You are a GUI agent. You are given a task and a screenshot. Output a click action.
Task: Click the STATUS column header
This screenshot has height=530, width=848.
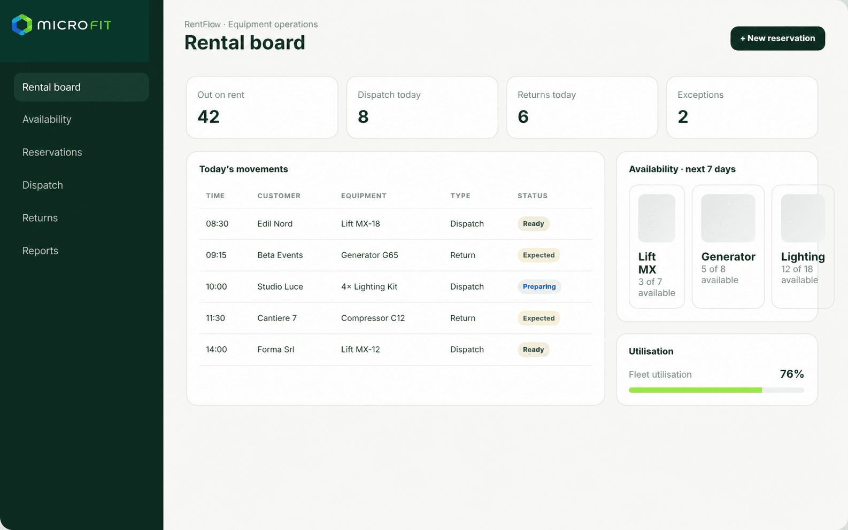click(x=533, y=196)
